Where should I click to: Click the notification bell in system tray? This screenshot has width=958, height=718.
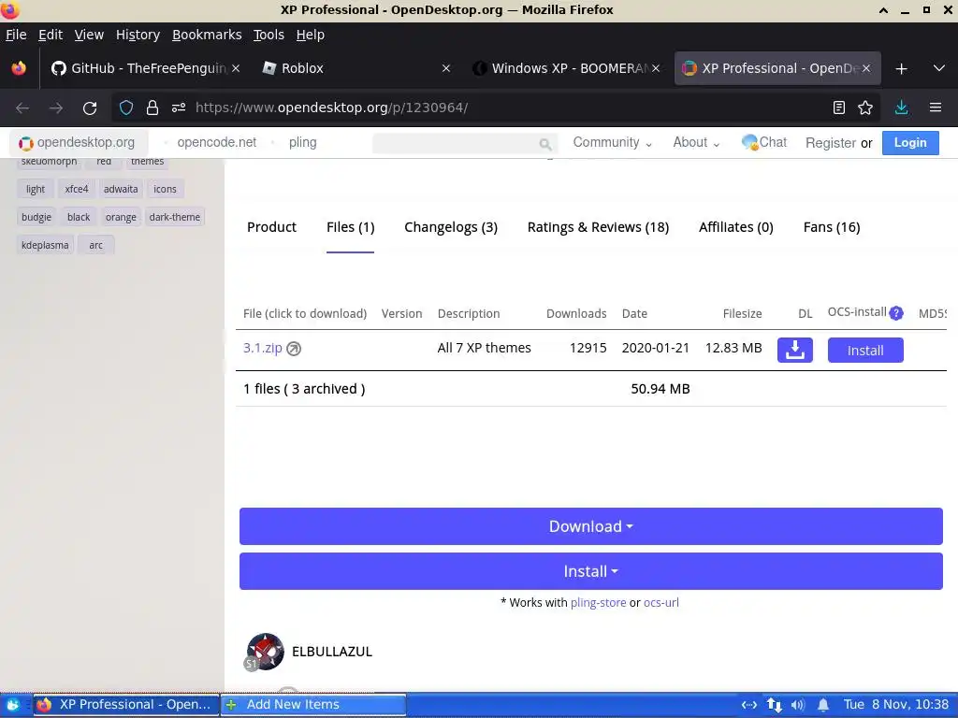823,705
